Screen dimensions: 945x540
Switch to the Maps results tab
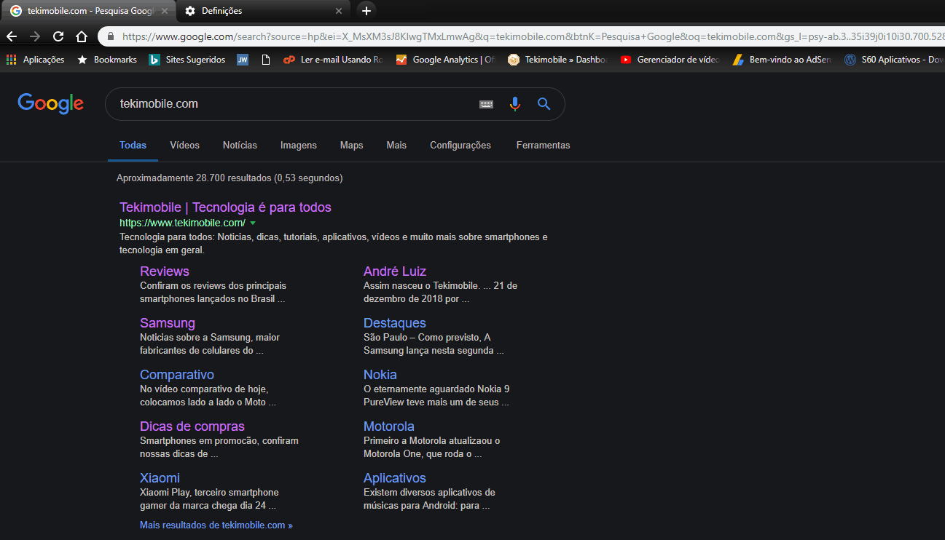click(x=351, y=146)
